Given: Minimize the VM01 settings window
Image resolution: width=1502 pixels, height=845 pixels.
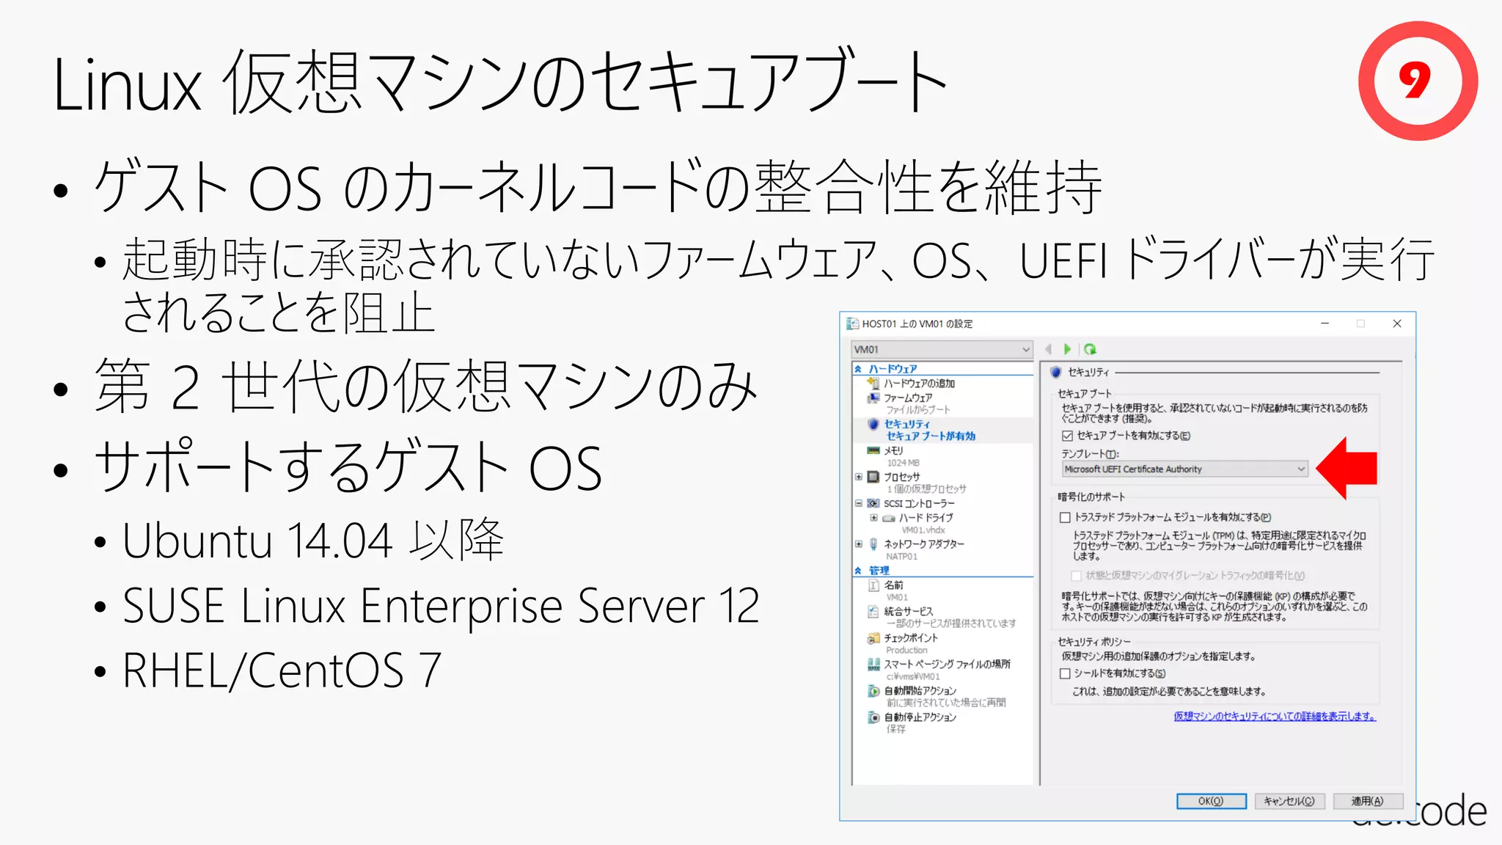Looking at the screenshot, I should click(x=1325, y=323).
